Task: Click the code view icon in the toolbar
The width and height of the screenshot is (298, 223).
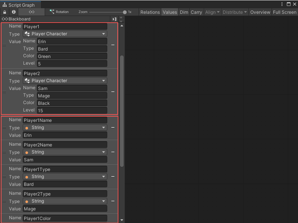Action: pyautogui.click(x=31, y=12)
